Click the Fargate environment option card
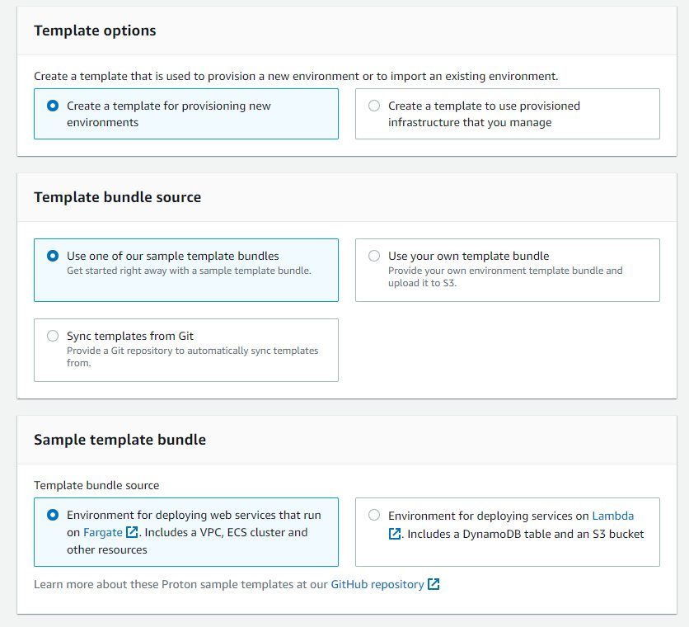Screen dimensions: 689x627 tap(185, 532)
